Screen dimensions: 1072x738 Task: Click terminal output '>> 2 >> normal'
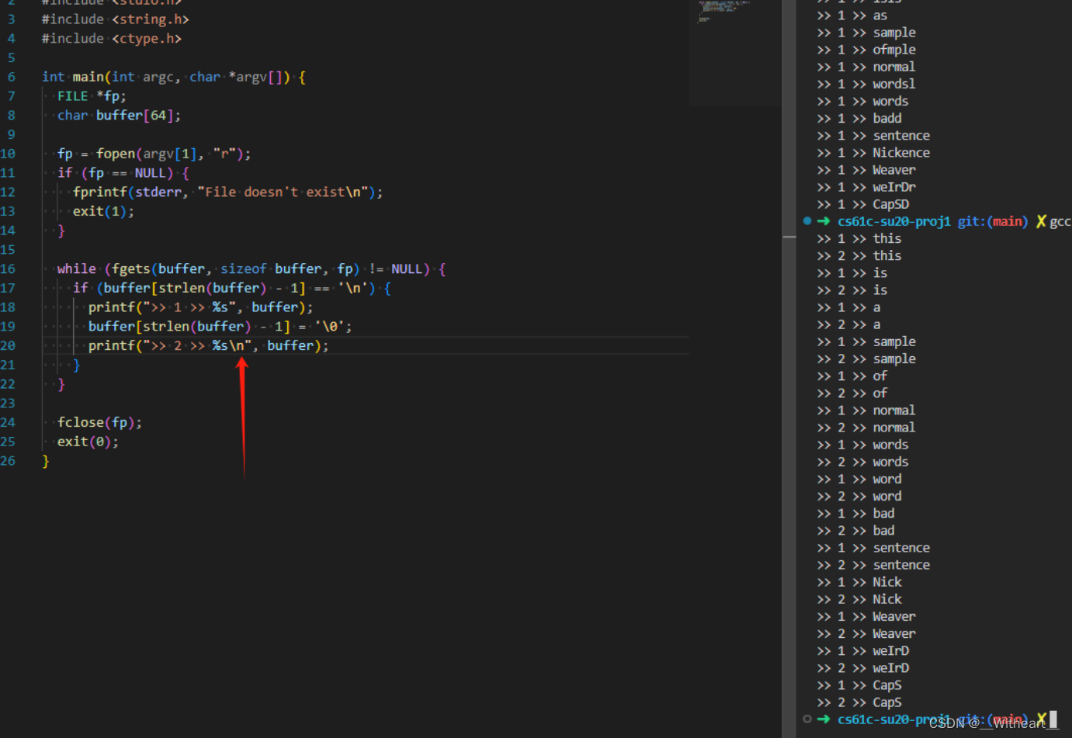tap(866, 428)
